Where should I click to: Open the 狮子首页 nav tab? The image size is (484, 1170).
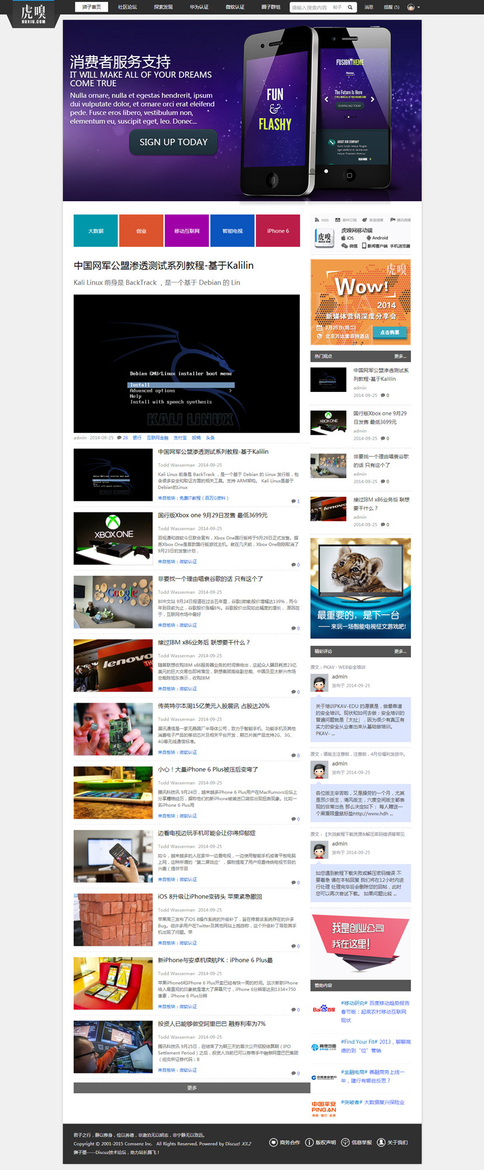pos(91,7)
